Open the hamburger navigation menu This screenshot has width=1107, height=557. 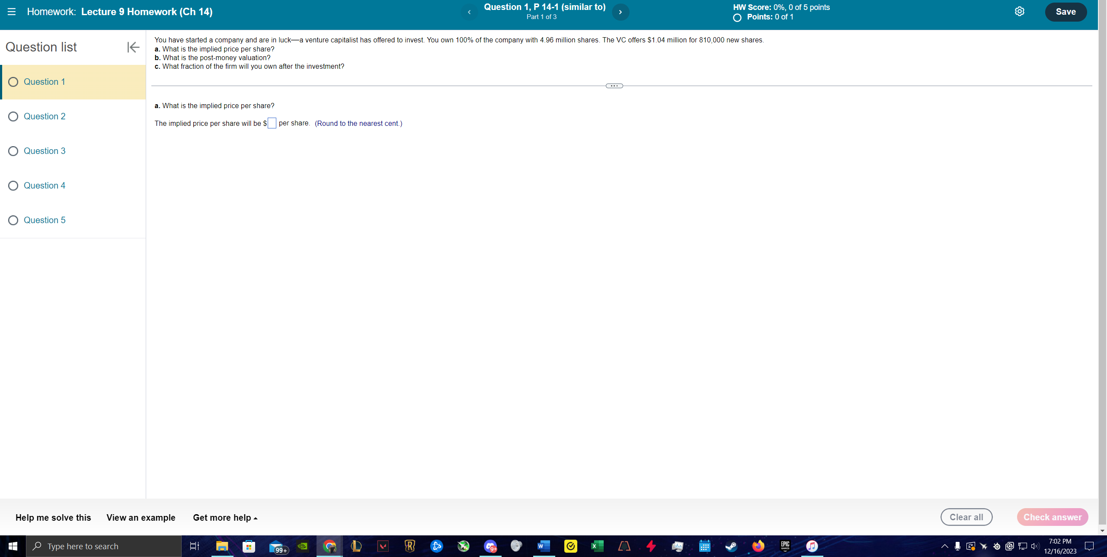pyautogui.click(x=12, y=12)
